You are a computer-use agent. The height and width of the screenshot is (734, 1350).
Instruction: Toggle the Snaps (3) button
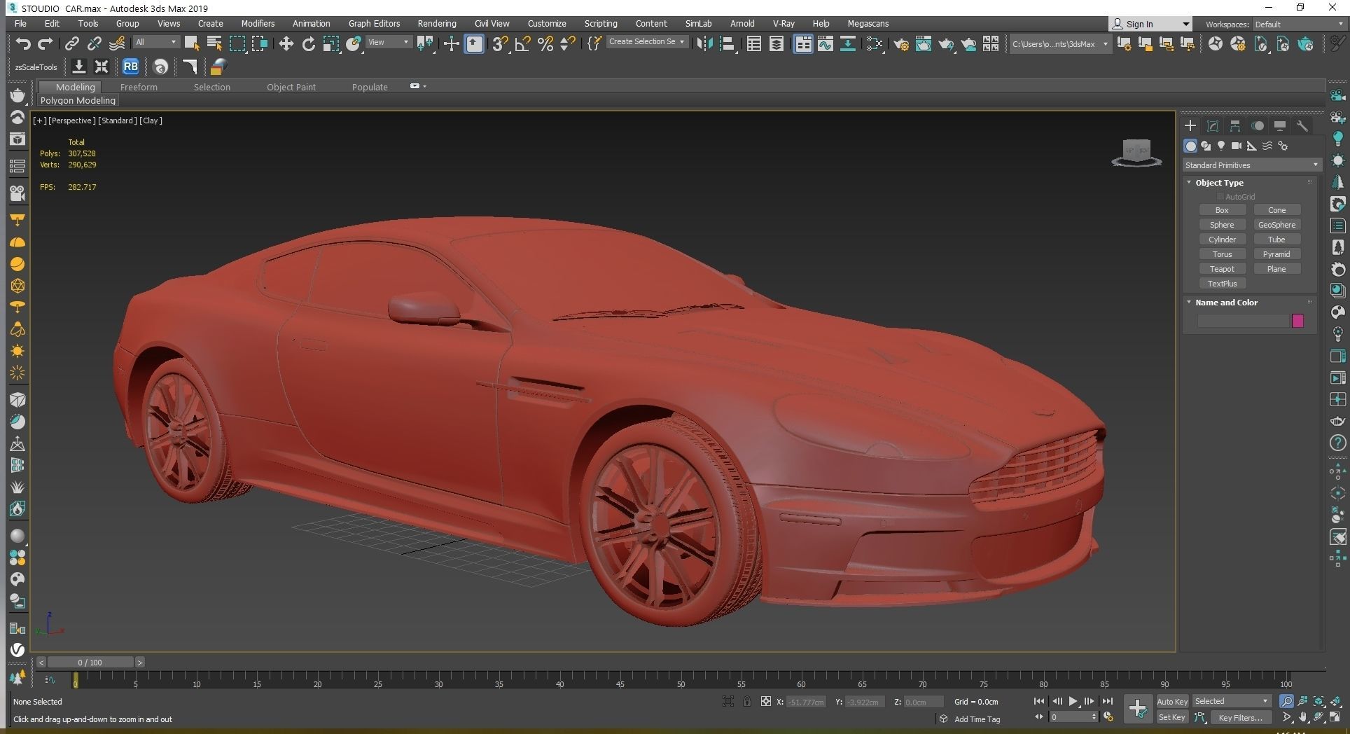[499, 43]
